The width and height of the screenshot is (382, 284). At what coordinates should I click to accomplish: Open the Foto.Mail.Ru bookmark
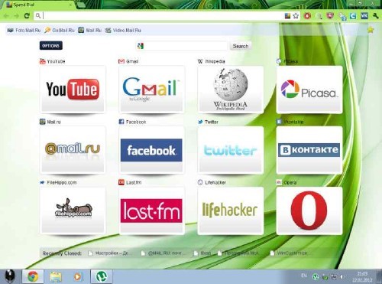pyautogui.click(x=24, y=30)
